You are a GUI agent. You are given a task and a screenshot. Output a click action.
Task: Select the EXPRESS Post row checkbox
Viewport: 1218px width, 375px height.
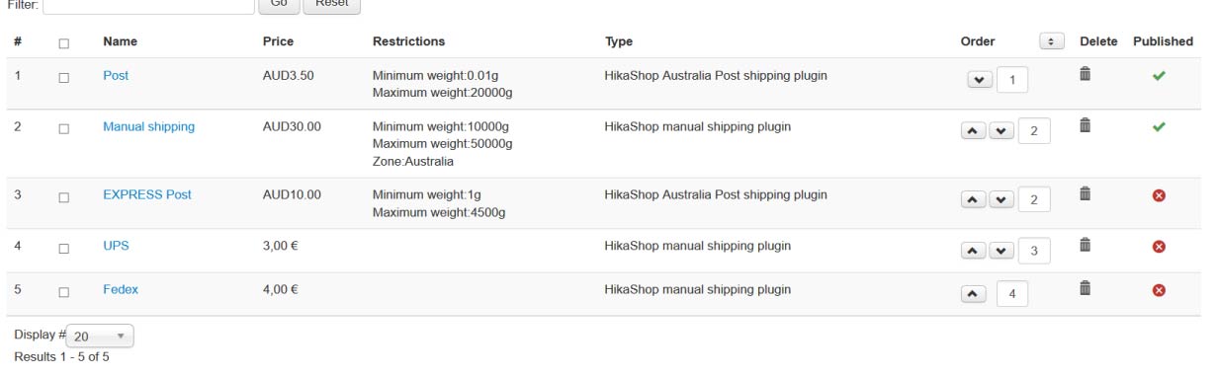pos(64,196)
